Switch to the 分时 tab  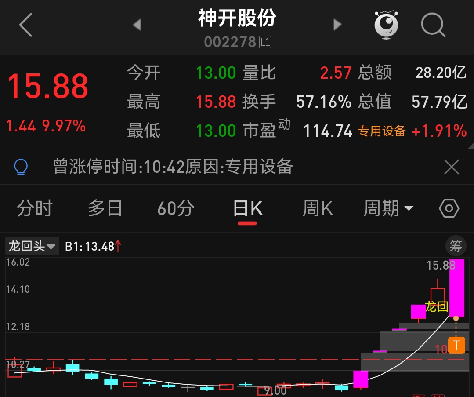coord(35,208)
